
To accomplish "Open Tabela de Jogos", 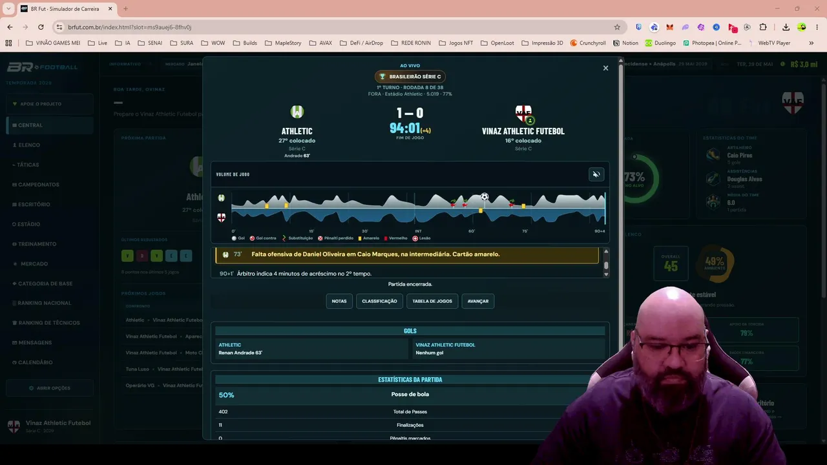I will [432, 301].
